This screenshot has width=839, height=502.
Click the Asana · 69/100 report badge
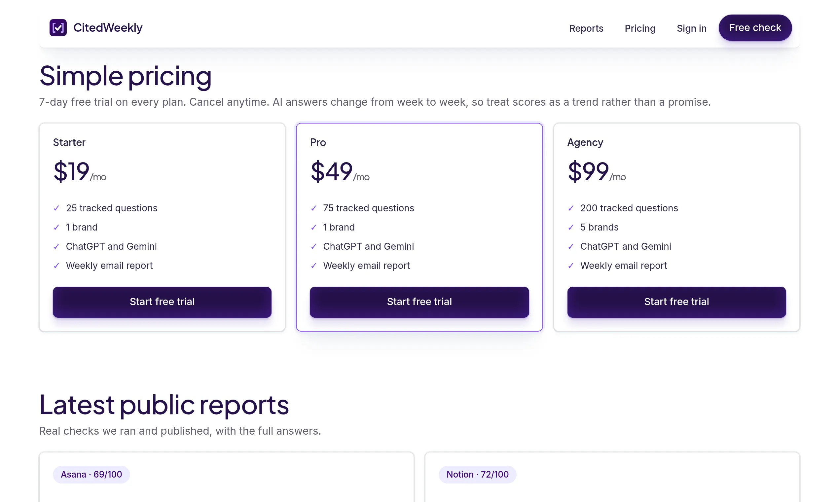click(91, 474)
